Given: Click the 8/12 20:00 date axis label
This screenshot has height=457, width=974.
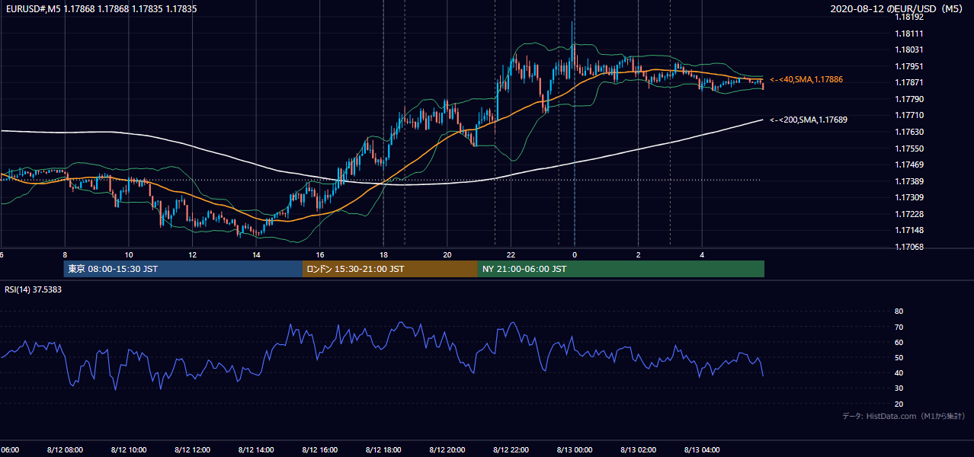Looking at the screenshot, I should click(x=447, y=450).
